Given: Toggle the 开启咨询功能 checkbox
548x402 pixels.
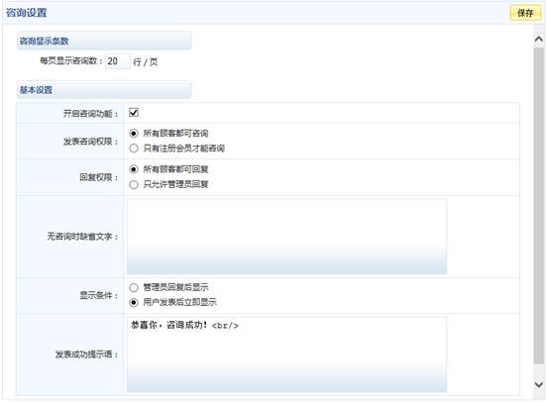Looking at the screenshot, I should click(x=134, y=113).
